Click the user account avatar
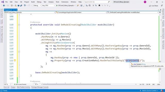 tap(145, 2)
